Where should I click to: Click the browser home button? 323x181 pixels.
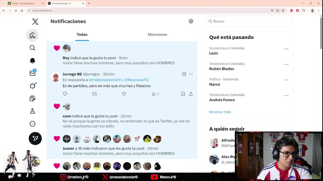coord(22,11)
